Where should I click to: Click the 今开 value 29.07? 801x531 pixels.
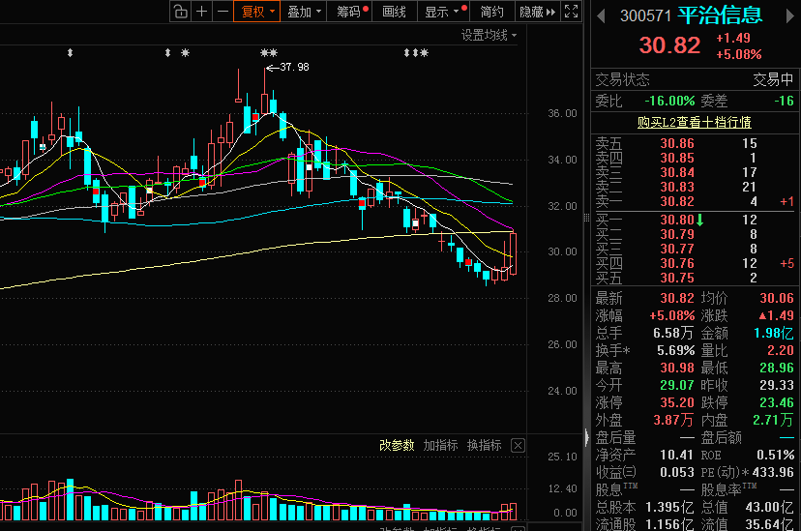point(677,386)
